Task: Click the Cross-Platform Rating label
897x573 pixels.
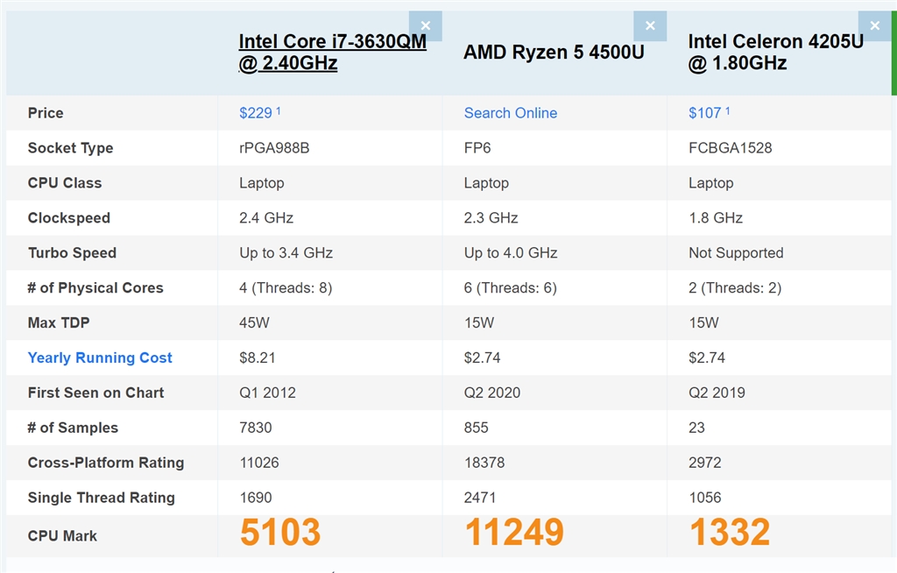Action: tap(106, 463)
